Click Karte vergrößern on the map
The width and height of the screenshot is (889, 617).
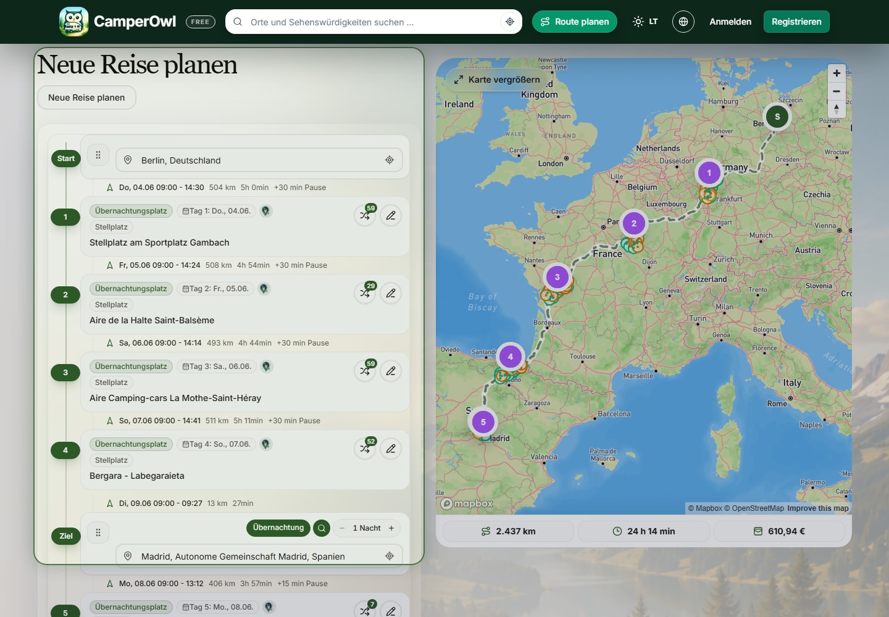pos(497,80)
